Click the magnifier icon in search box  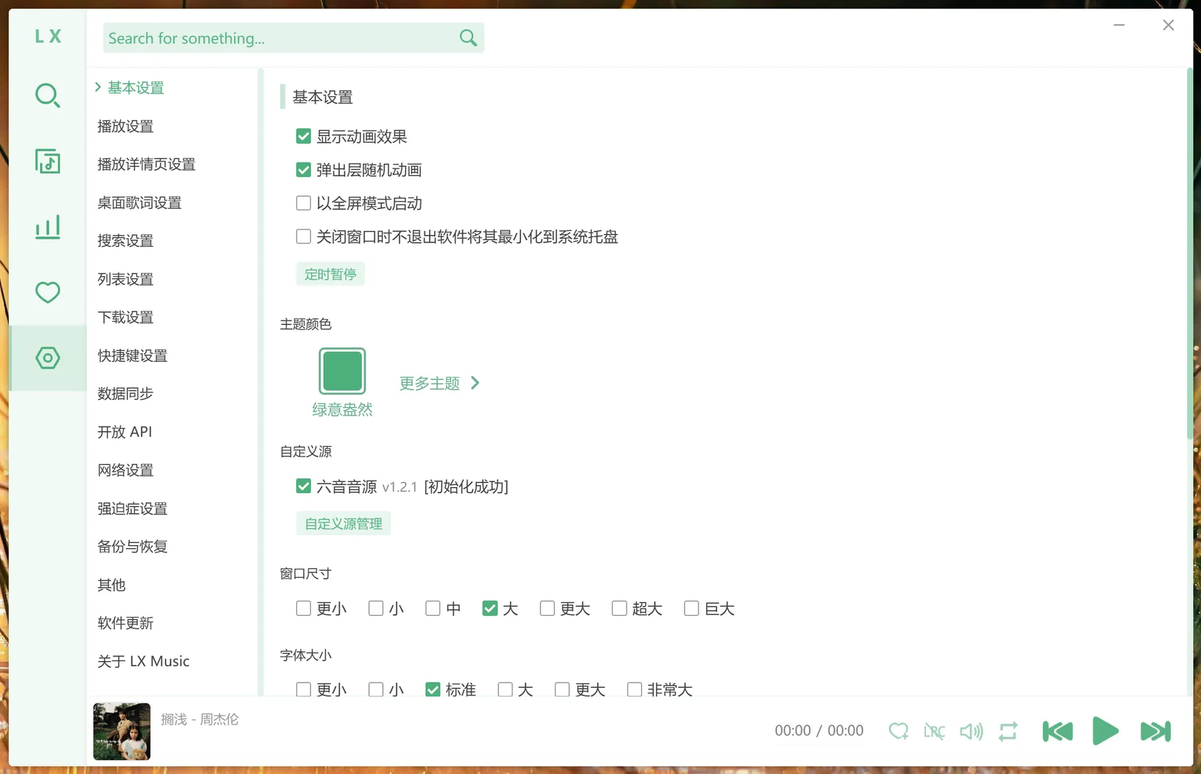(x=468, y=38)
